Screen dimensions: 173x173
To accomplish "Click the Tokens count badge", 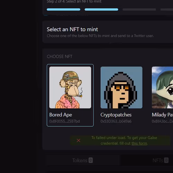I will (x=91, y=160).
